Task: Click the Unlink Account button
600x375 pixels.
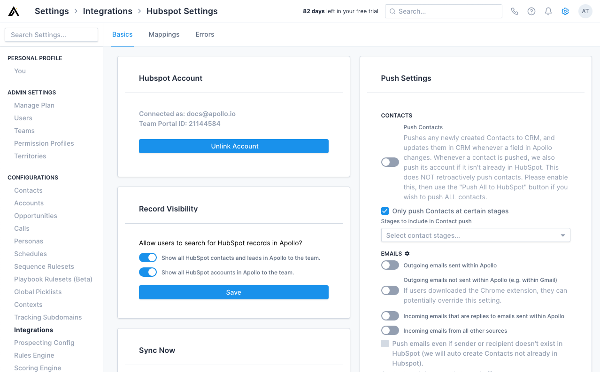Action: coord(233,146)
